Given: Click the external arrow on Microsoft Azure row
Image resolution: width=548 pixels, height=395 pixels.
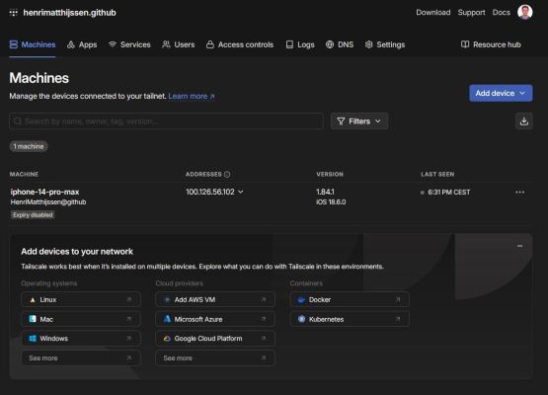Looking at the screenshot, I should point(264,319).
